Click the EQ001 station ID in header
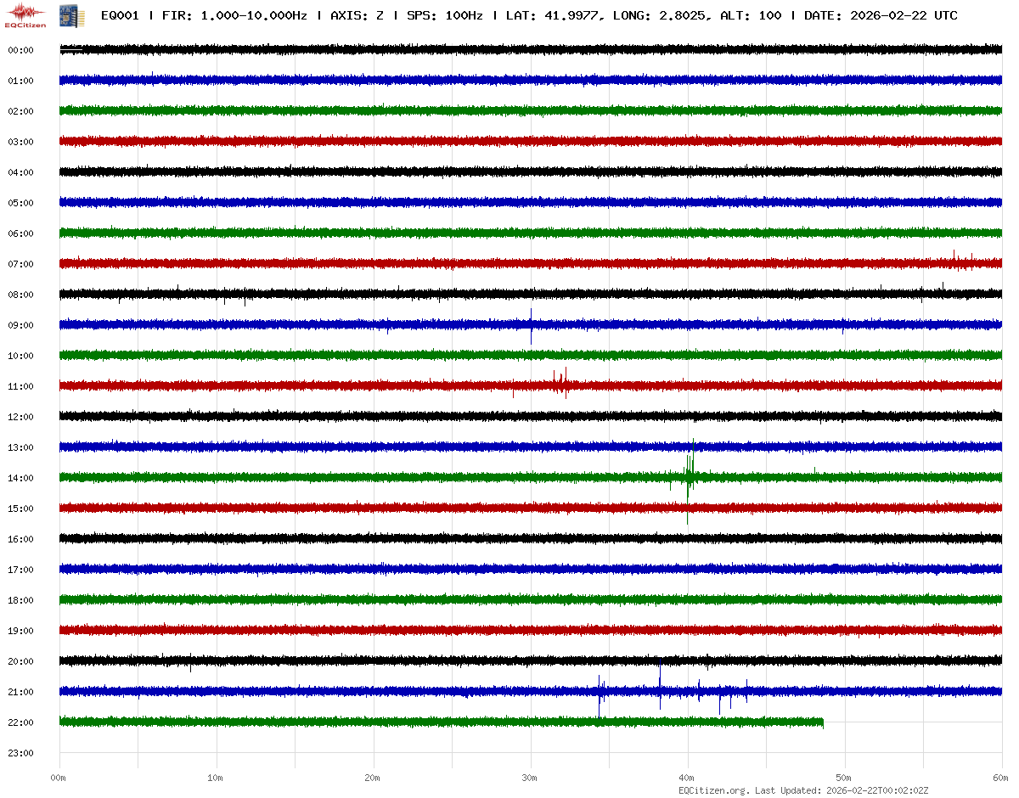The image size is (1019, 798). tap(119, 16)
